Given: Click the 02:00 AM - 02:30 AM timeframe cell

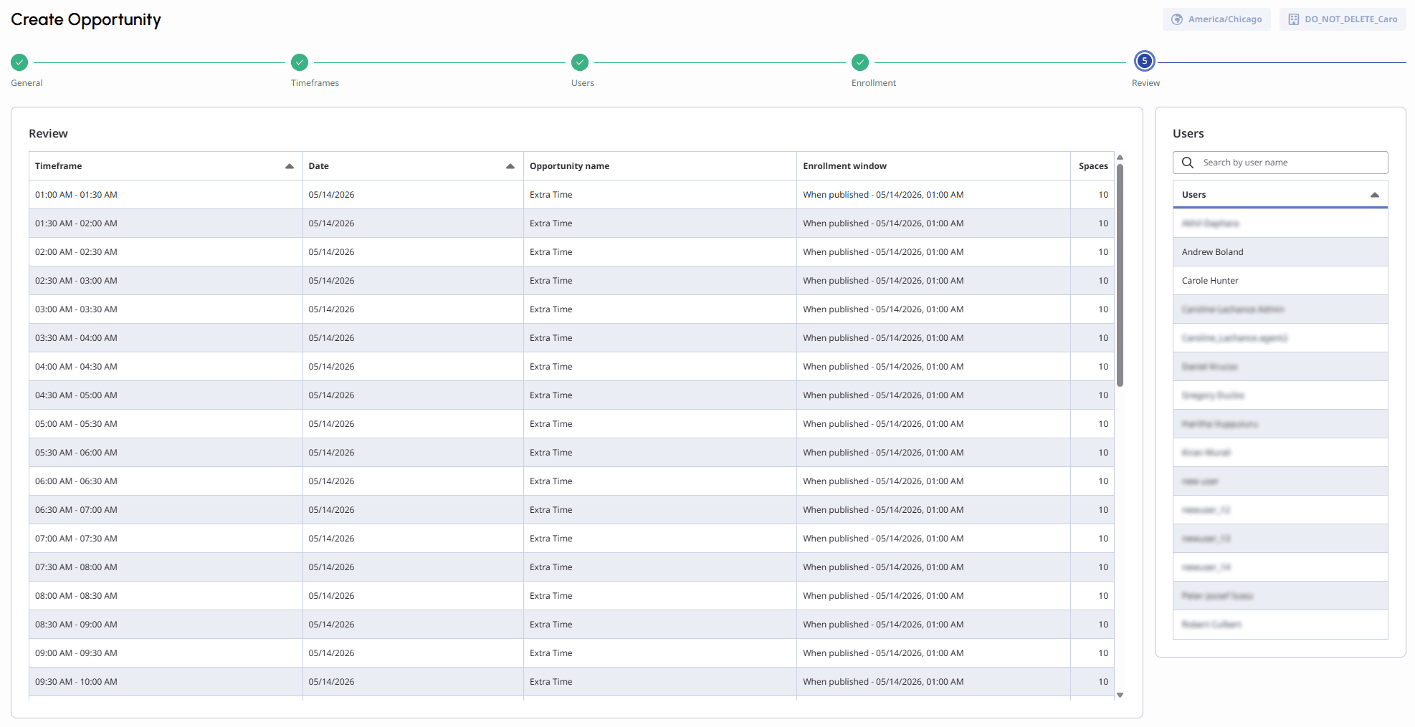Looking at the screenshot, I should pos(166,252).
